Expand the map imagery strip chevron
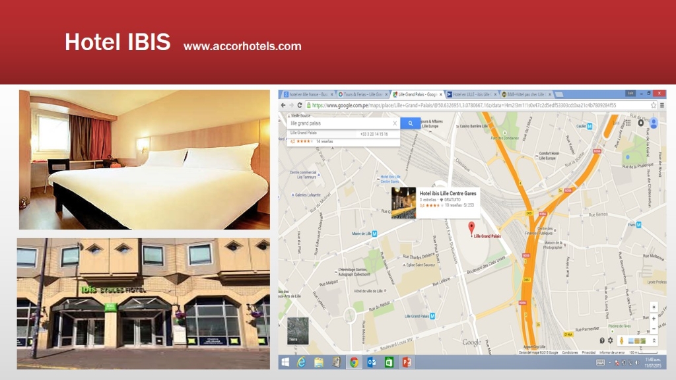676x380 pixels. pyautogui.click(x=654, y=340)
